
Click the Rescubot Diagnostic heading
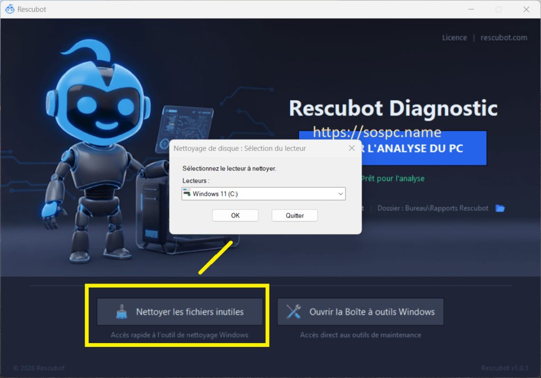pos(393,108)
